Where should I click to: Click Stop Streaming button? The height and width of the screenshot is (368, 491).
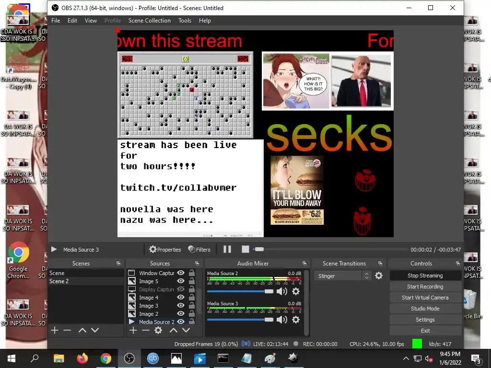point(425,276)
